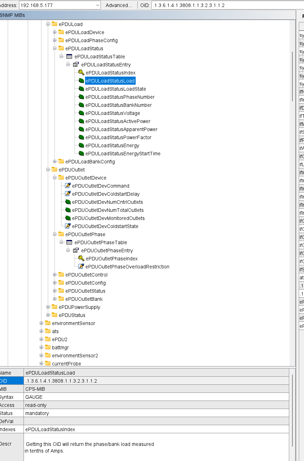Click the ePDULoadStatusEntry entry icon
Screen dimensions: 304x461
[x=76, y=65]
